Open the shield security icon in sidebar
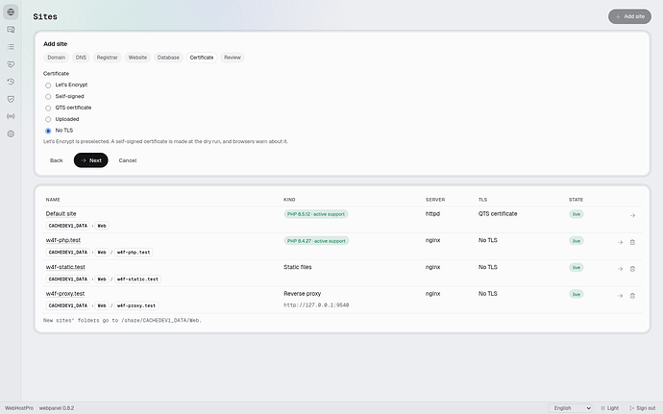 coord(11,99)
